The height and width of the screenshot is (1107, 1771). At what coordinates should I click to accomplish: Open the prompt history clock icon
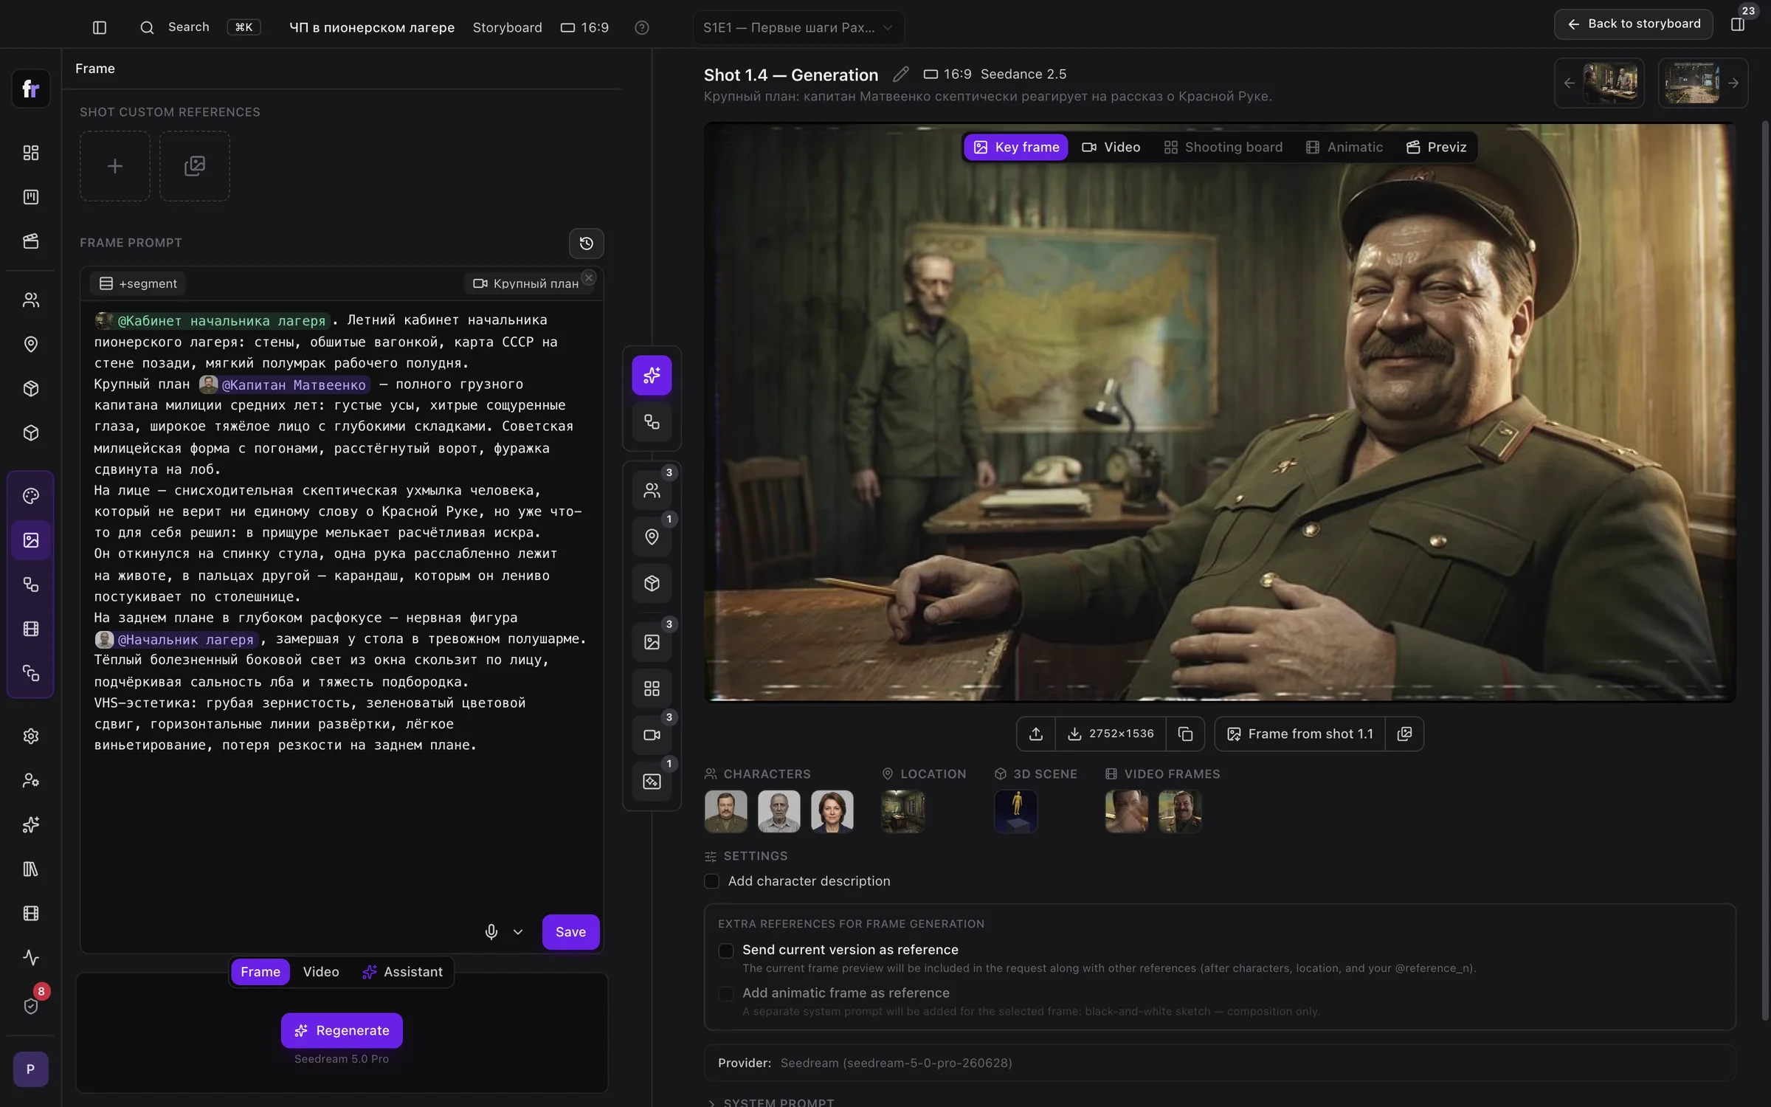(x=587, y=244)
